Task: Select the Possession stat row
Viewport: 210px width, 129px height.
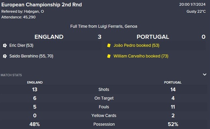Action: [x=104, y=124]
